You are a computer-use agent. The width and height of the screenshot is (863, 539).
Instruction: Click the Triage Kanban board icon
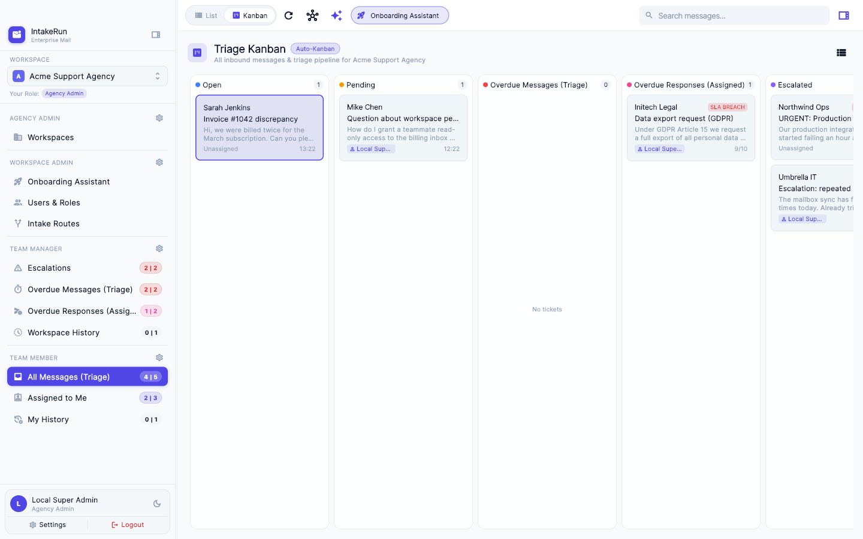[197, 53]
